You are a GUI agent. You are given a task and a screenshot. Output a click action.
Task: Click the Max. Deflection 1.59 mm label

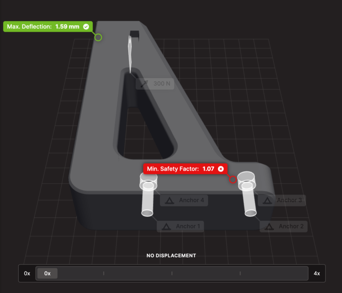(48, 27)
